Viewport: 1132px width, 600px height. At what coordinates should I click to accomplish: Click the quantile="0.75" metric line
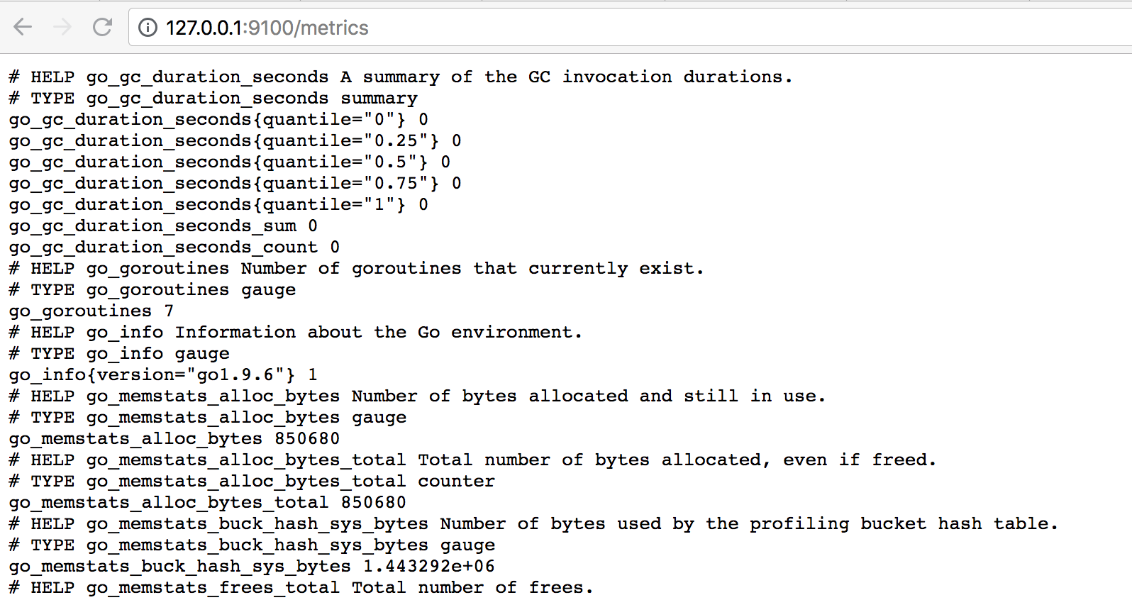[x=235, y=184]
